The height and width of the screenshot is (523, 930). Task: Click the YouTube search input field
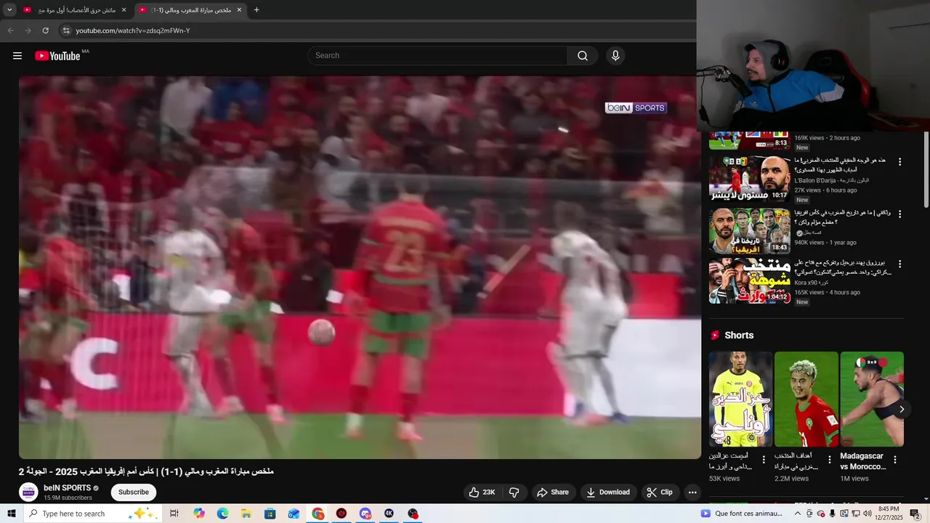point(437,56)
